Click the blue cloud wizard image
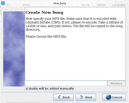Viewport: 129px width, 103px height. [x=14, y=49]
